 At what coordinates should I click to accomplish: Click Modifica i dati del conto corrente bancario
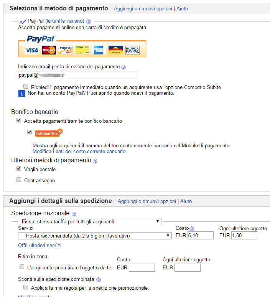(x=79, y=152)
